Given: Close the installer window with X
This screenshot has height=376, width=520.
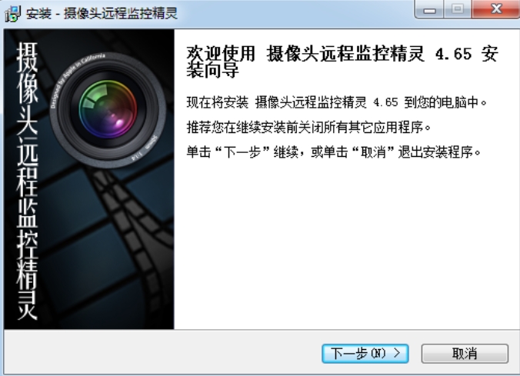Looking at the screenshot, I should pyautogui.click(x=496, y=9).
